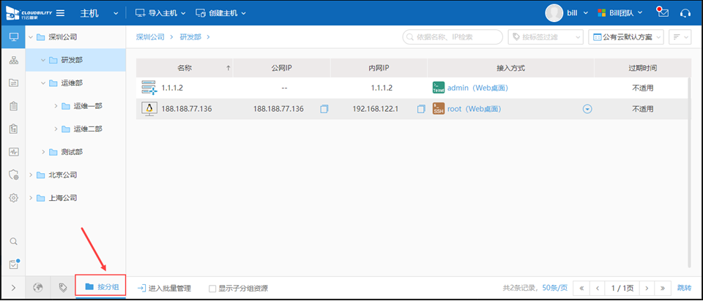Viewport: 703px width, 301px height.
Task: Switch to globe network view icon
Action: pos(38,287)
